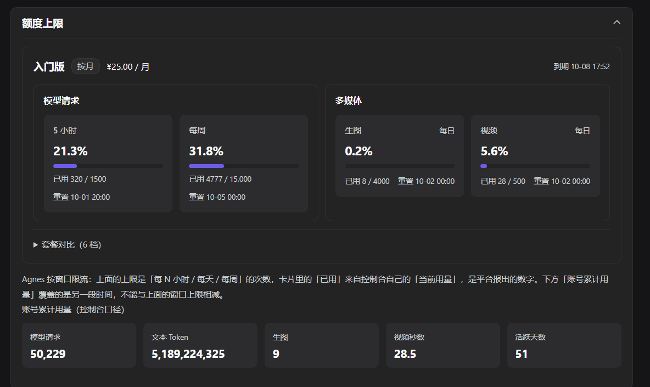
Task: Click 已用 320 / 1500 text
Action: (80, 179)
